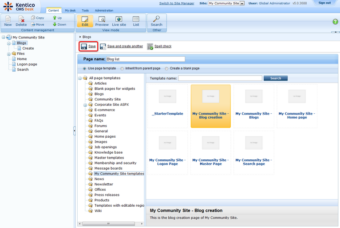Image resolution: width=340 pixels, height=228 pixels.
Task: Switch to Edit view mode
Action: coord(85,21)
